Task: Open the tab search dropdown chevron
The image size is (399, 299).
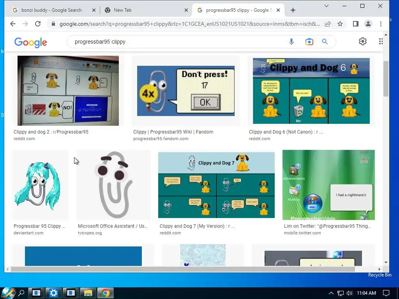Action: point(327,6)
